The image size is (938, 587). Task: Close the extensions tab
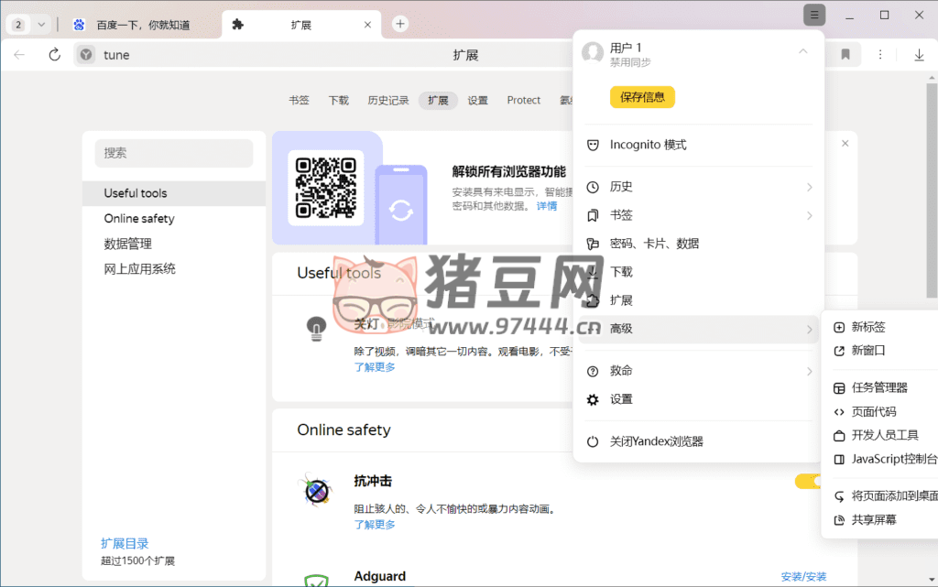367,25
